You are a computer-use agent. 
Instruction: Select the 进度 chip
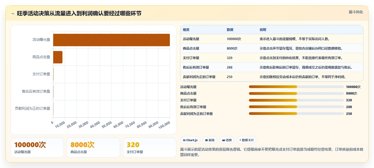pos(227,140)
